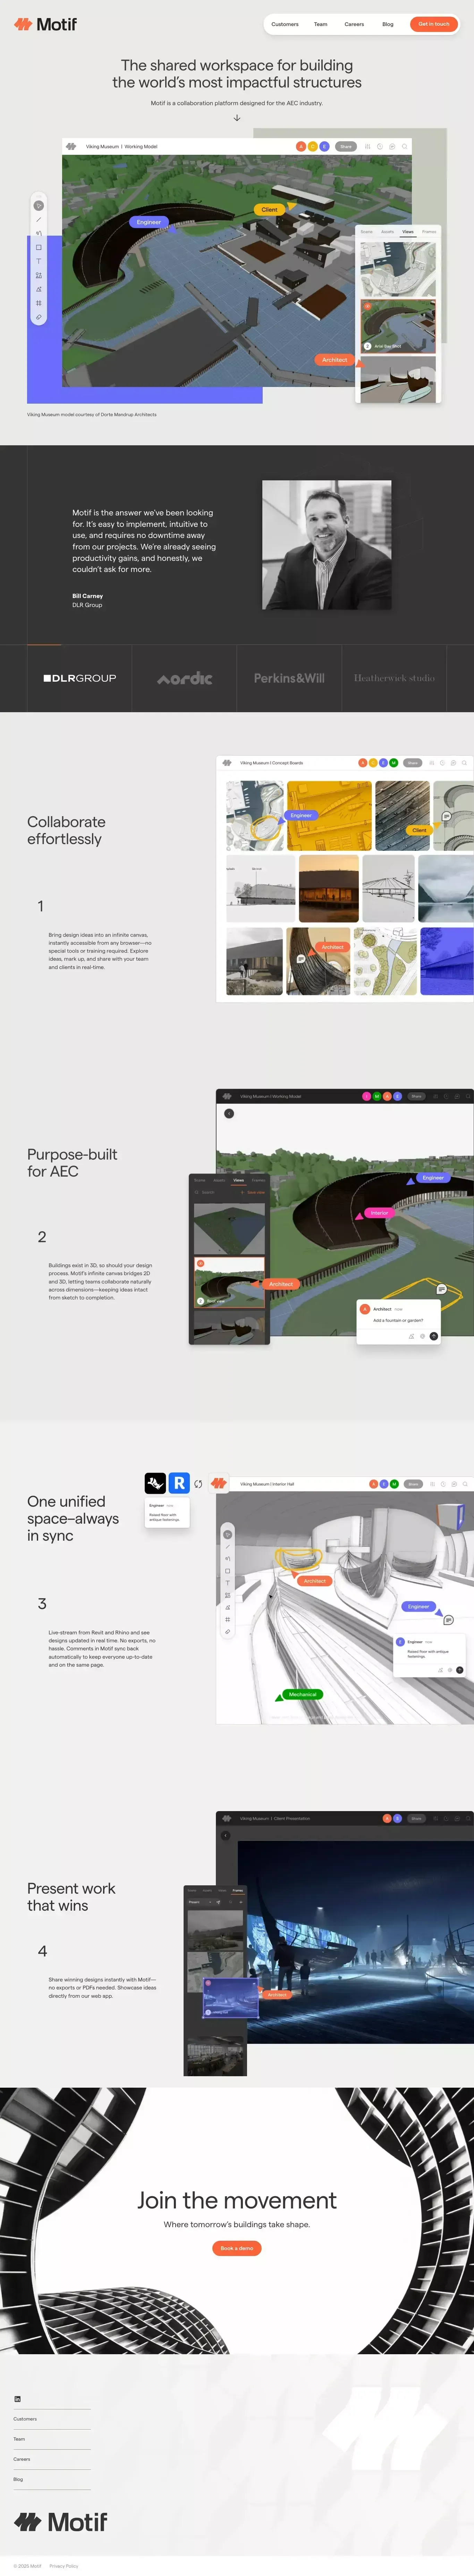Select the text tool in hero mockup toolbar
Screen dimensions: 474x2576
point(39,261)
